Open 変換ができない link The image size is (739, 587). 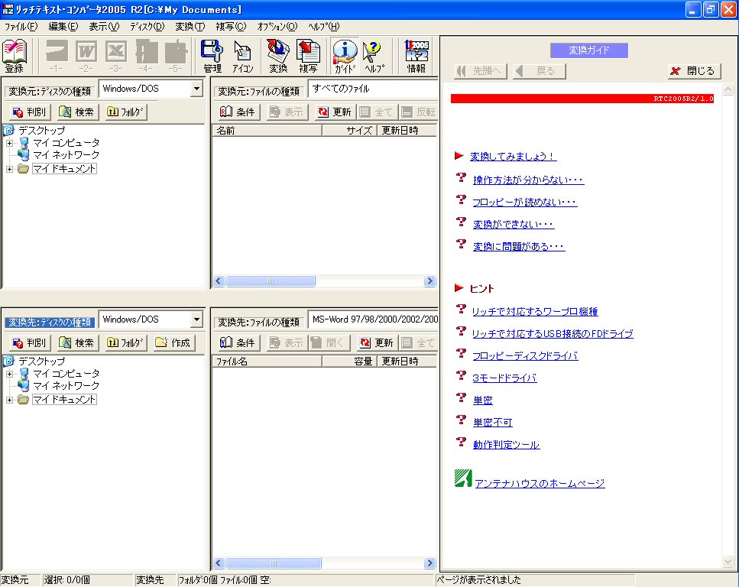pos(514,225)
